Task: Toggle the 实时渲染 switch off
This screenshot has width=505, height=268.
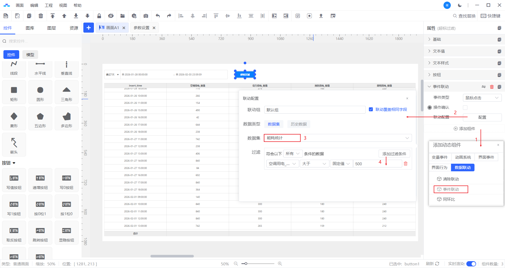Action: tap(471, 264)
